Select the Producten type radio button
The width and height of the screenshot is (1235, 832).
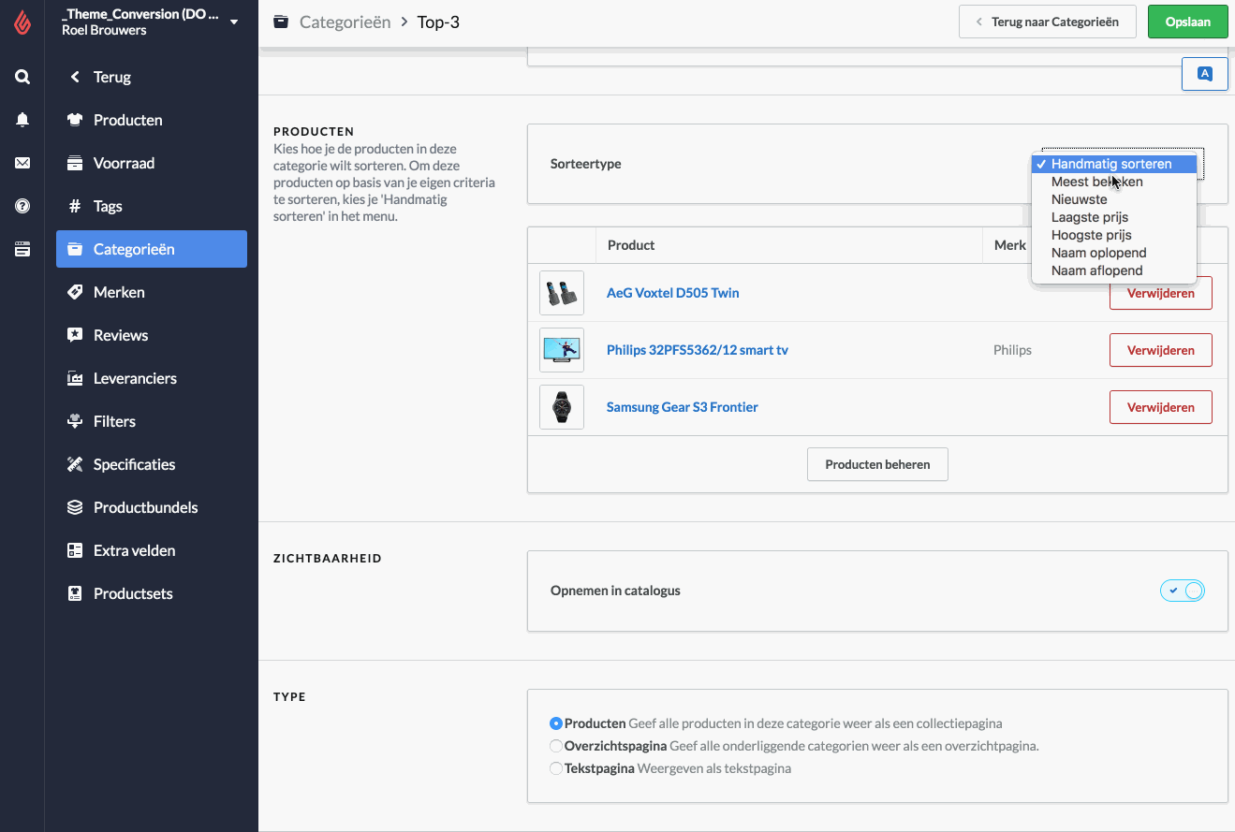point(556,723)
